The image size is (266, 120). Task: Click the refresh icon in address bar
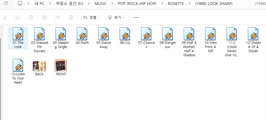point(6,3)
